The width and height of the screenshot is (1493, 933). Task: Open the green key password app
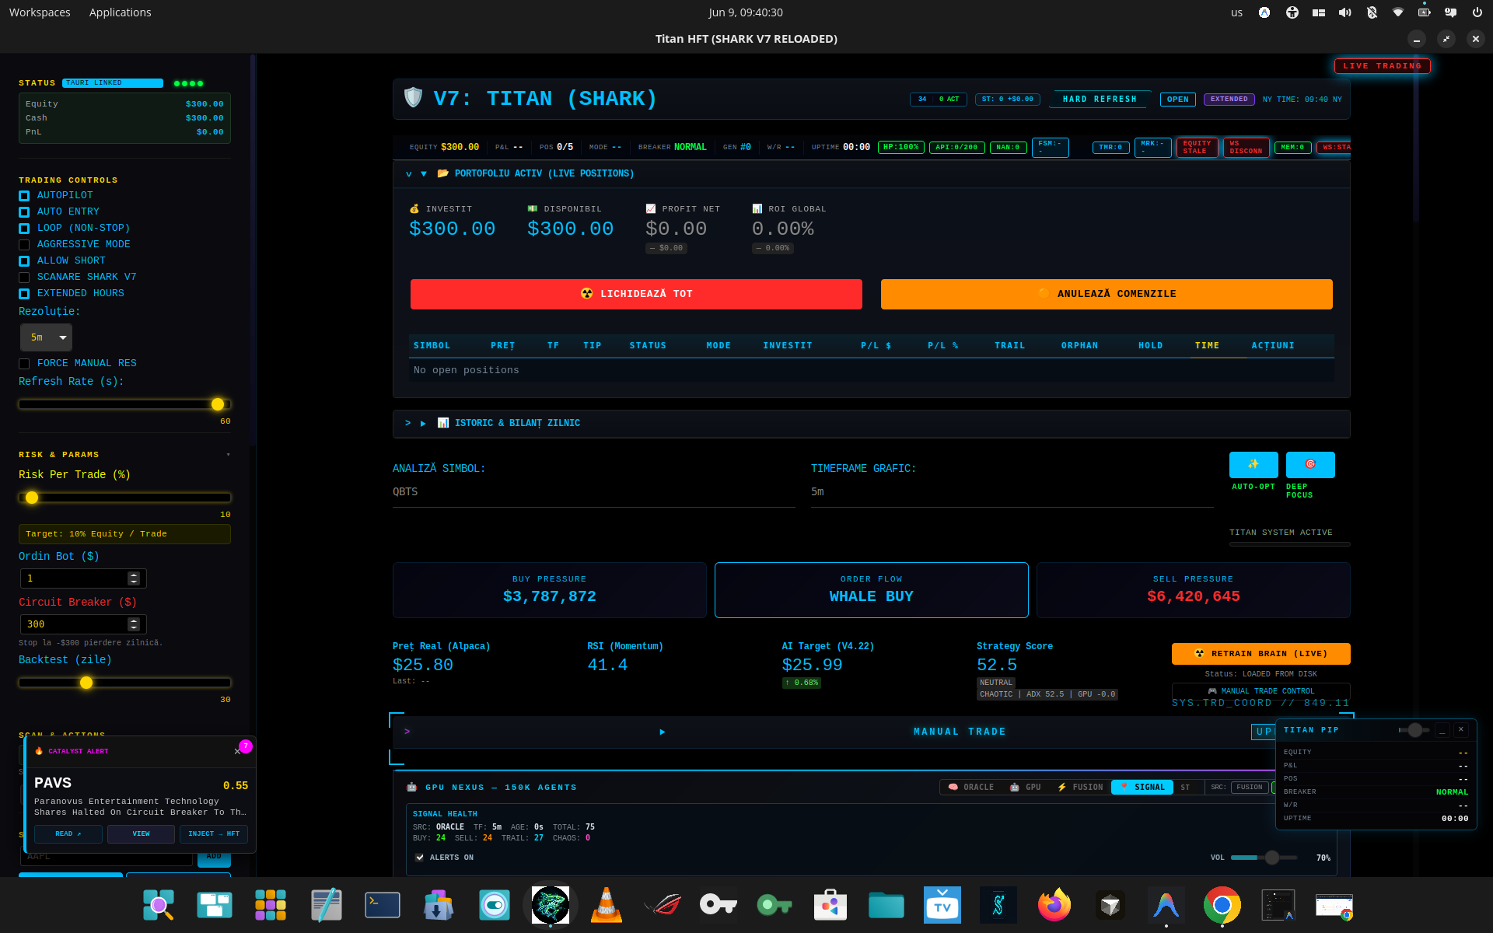click(774, 905)
